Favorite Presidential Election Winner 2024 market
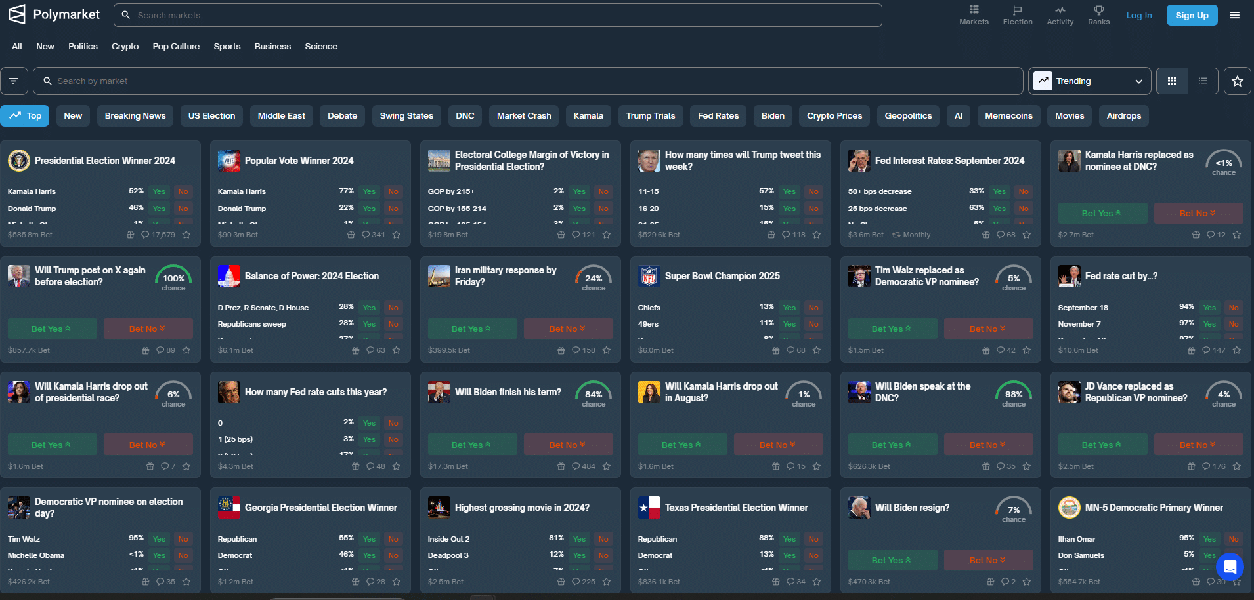This screenshot has height=600, width=1254. 186,235
